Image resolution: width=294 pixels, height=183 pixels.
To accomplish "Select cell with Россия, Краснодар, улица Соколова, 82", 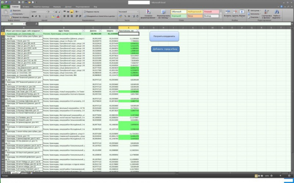I will pos(64,34).
